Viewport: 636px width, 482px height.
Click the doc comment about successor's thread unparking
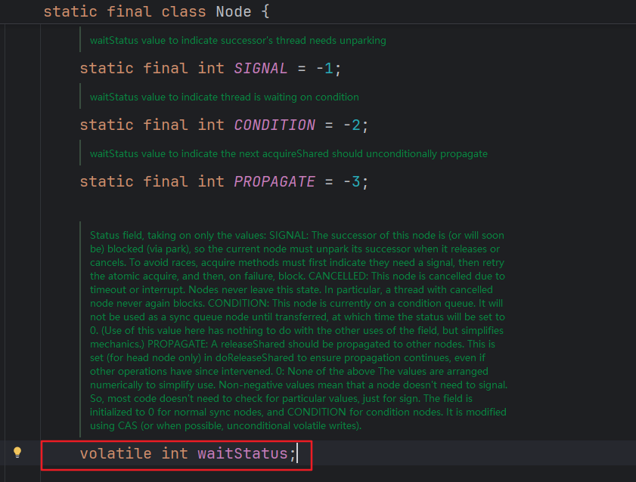point(238,40)
